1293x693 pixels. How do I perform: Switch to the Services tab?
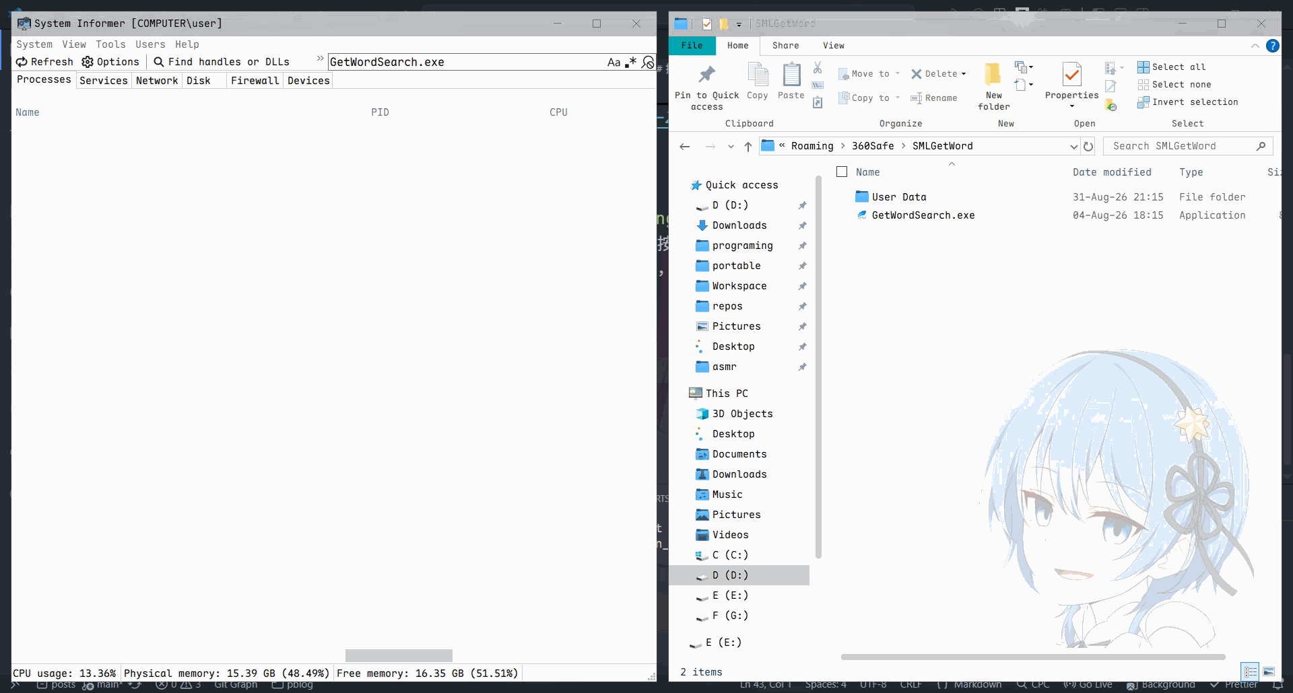click(104, 81)
